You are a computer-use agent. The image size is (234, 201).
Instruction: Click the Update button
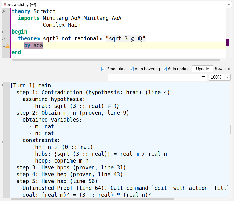(203, 69)
